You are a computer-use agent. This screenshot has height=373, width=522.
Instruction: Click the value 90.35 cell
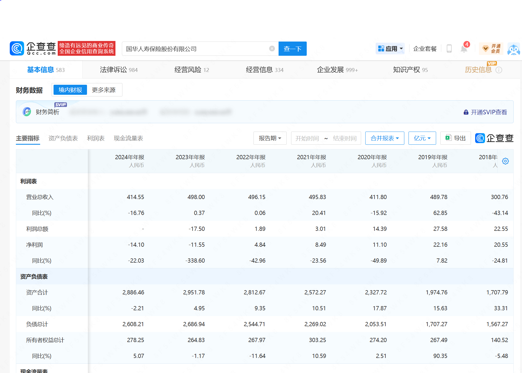440,356
